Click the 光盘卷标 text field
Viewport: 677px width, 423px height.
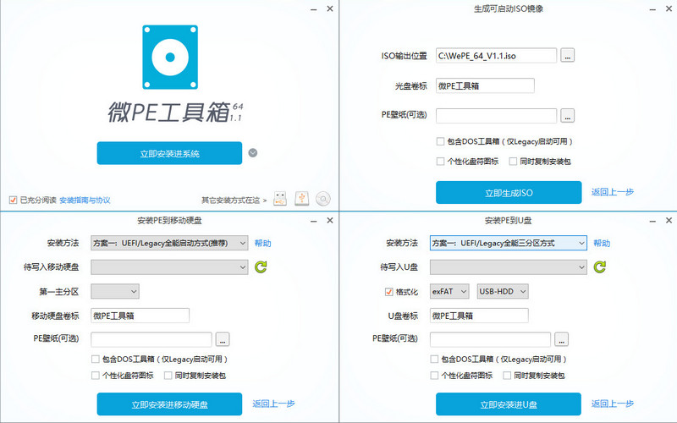tap(485, 85)
